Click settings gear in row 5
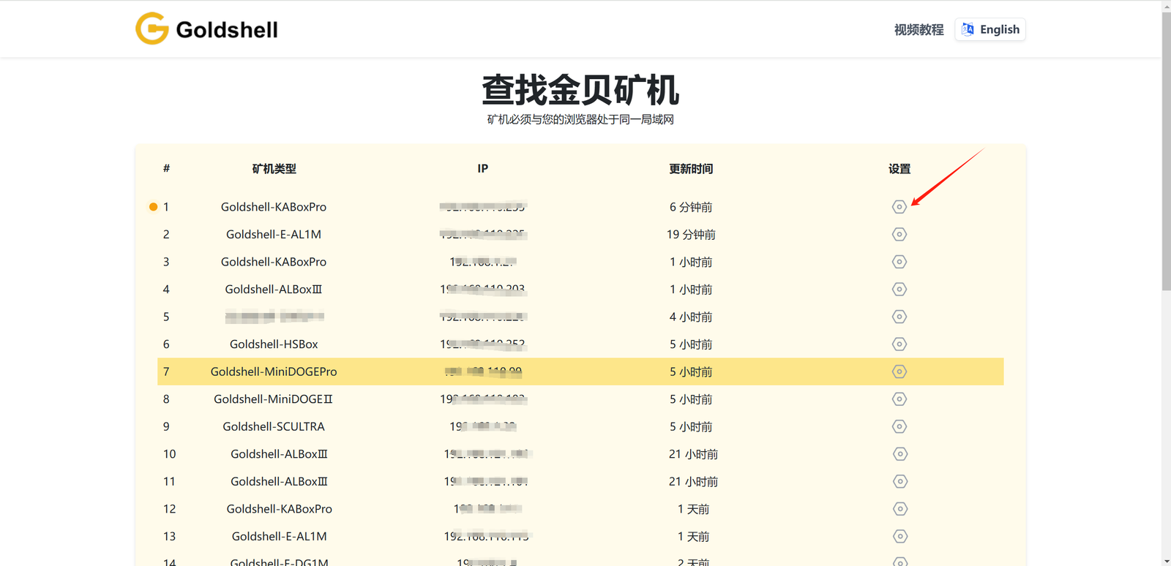1171x566 pixels. (x=899, y=317)
